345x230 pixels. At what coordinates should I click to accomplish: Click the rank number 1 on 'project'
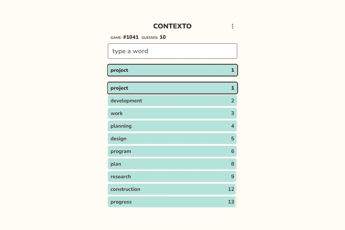coord(232,88)
